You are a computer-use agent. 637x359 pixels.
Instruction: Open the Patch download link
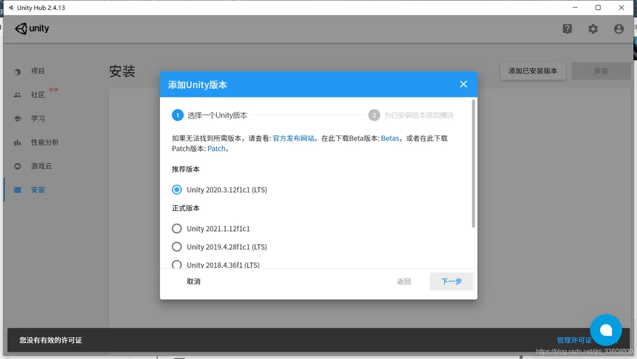click(216, 148)
